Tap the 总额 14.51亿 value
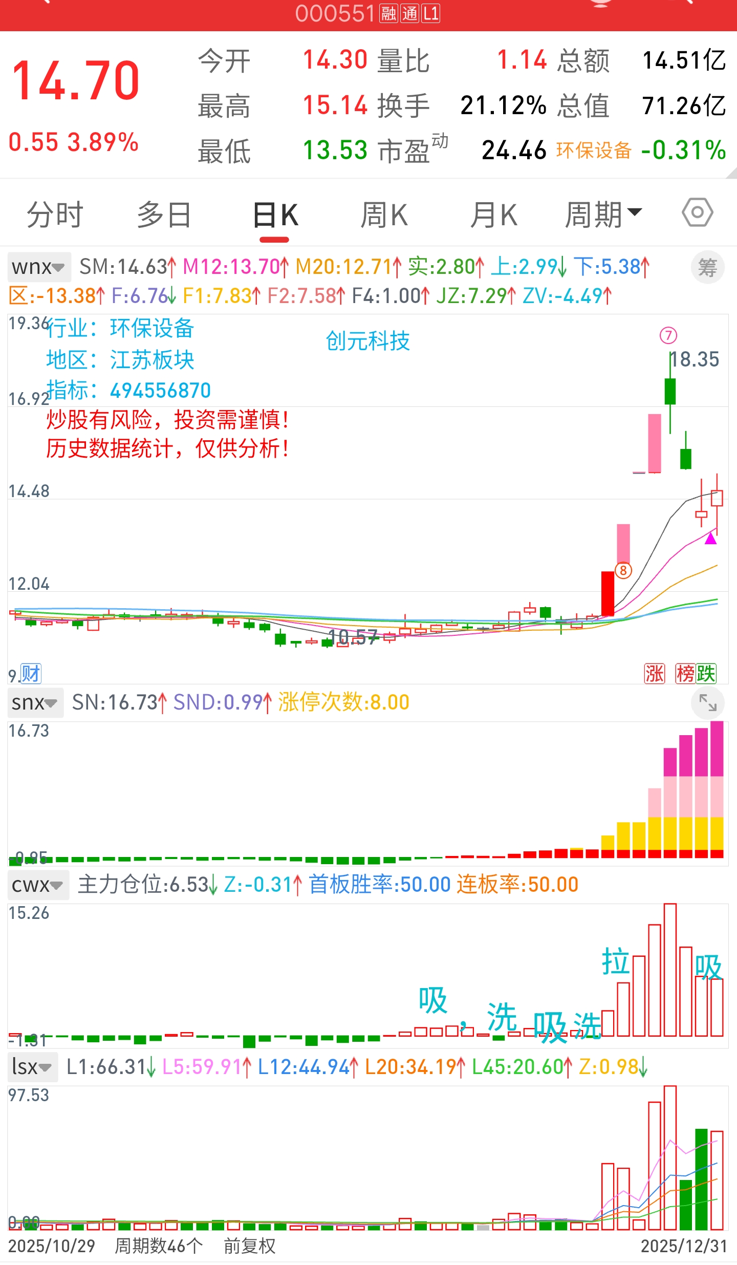Image resolution: width=737 pixels, height=1265 pixels. coord(684,60)
